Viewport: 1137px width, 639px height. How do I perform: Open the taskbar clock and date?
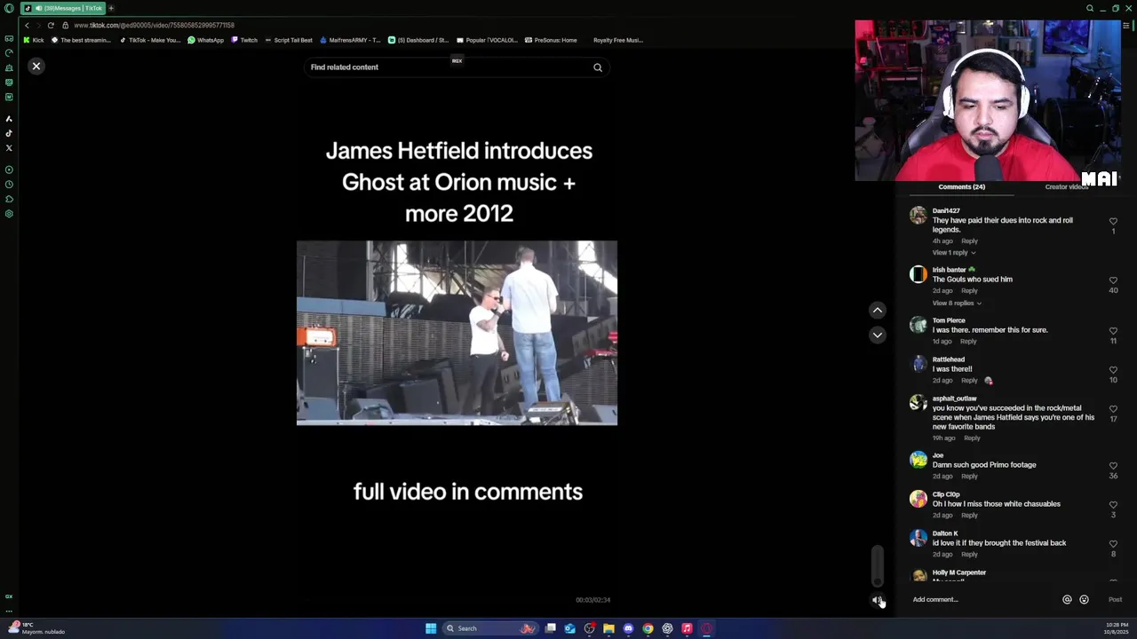click(x=1117, y=628)
